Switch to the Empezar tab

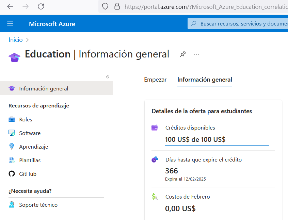(x=155, y=80)
